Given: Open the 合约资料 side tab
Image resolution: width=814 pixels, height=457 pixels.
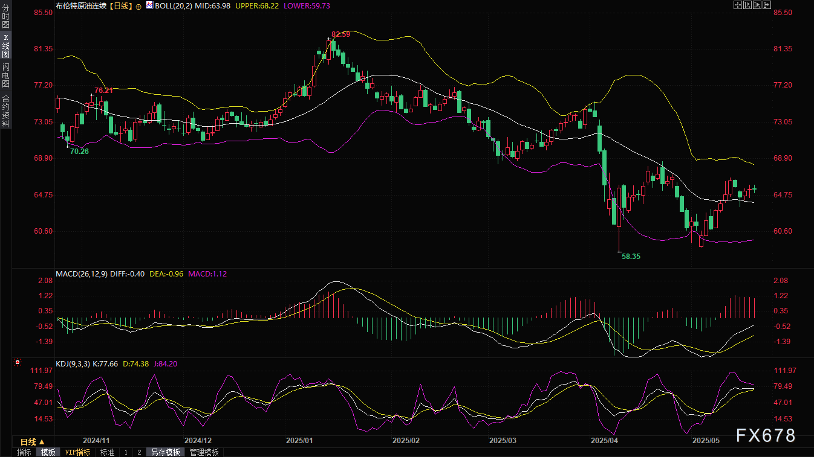Looking at the screenshot, I should pyautogui.click(x=5, y=112).
